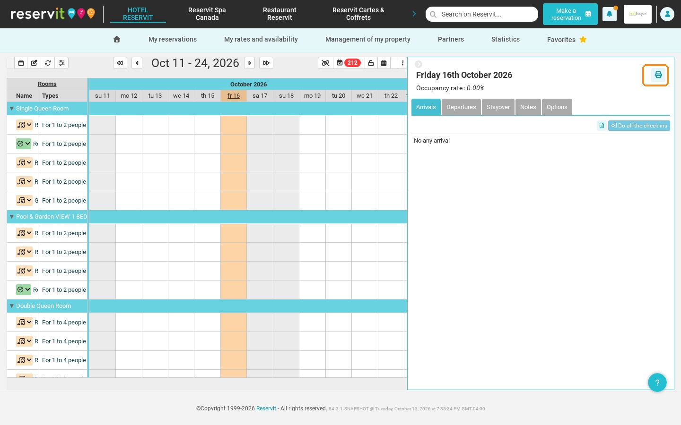Collapse the Double Queen Room group
The width and height of the screenshot is (681, 425).
pos(12,306)
